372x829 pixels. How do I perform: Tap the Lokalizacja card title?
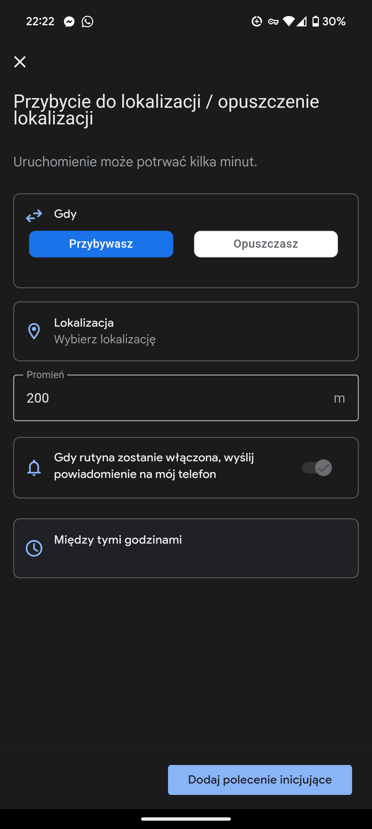(84, 323)
